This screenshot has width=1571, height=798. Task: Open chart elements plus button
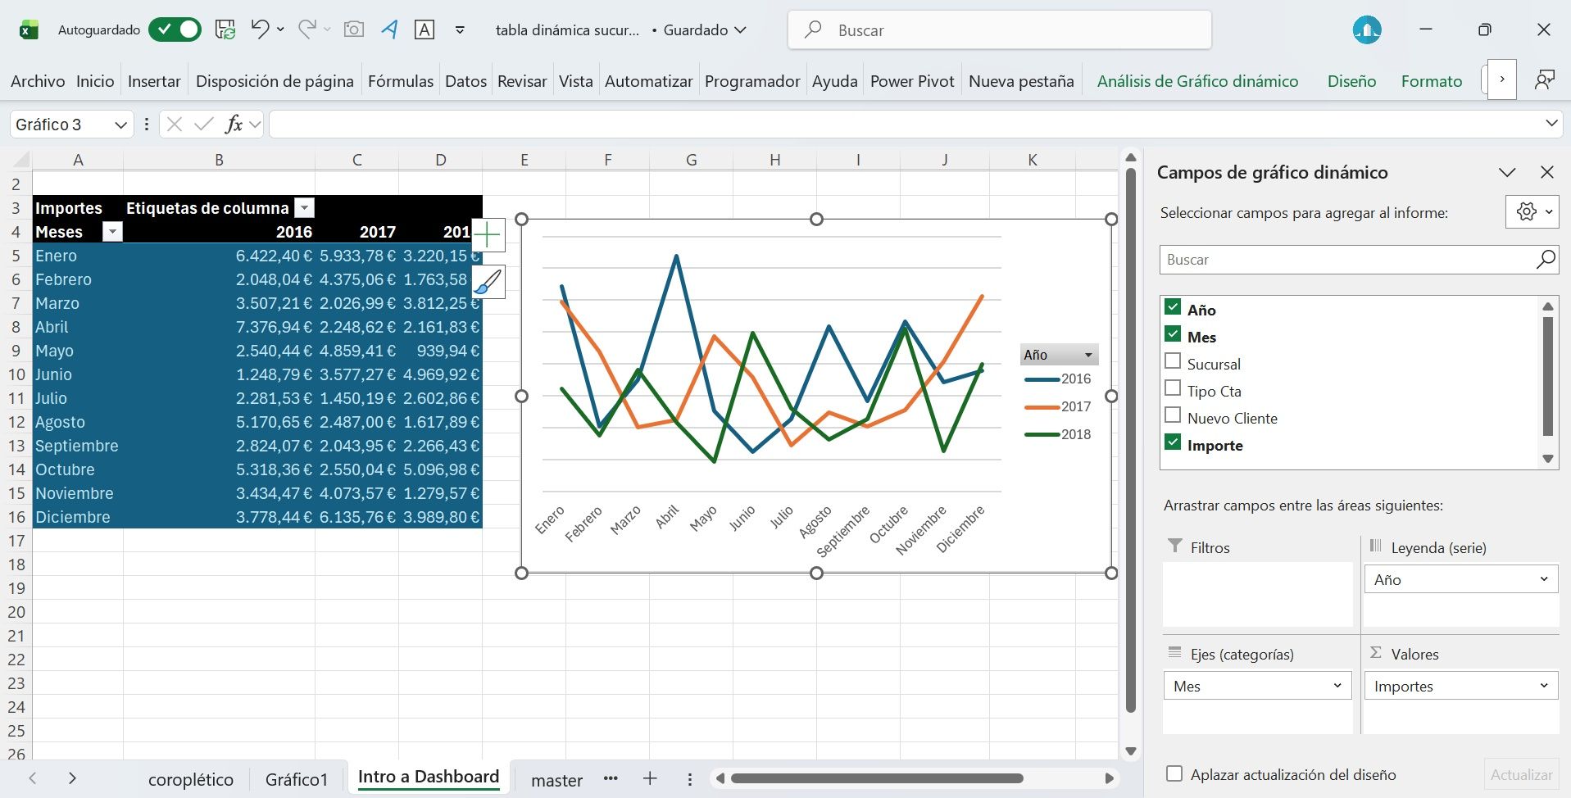(488, 236)
